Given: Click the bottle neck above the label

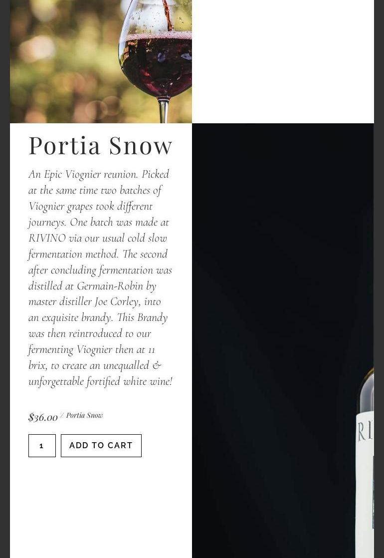Looking at the screenshot, I should click(366, 391).
